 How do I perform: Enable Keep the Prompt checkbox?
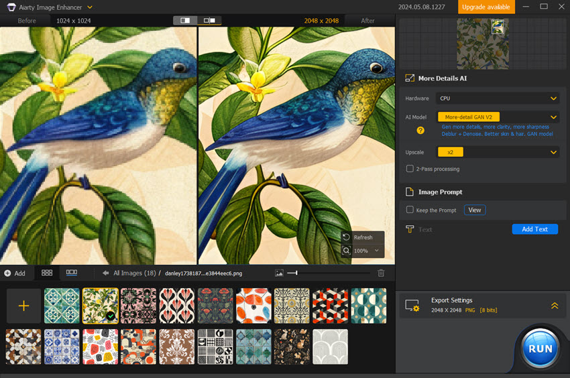[x=410, y=210]
